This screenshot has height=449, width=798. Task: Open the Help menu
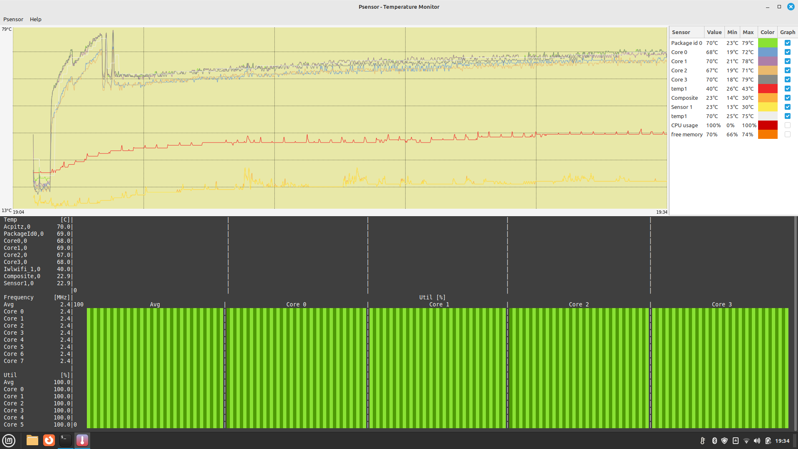point(35,19)
